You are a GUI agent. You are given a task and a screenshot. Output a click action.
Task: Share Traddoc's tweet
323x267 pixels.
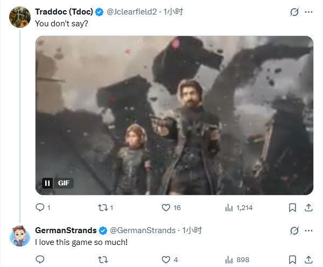309,207
